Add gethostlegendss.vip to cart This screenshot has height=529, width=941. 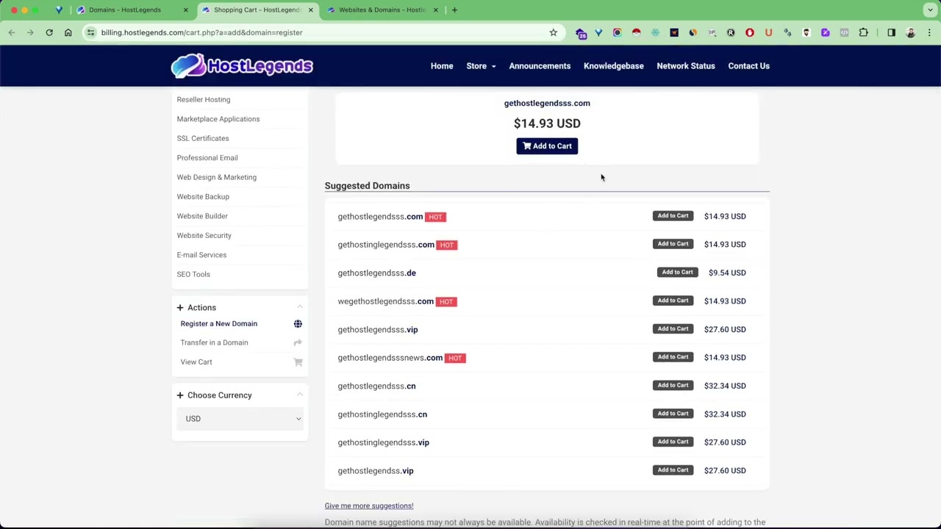point(673,470)
